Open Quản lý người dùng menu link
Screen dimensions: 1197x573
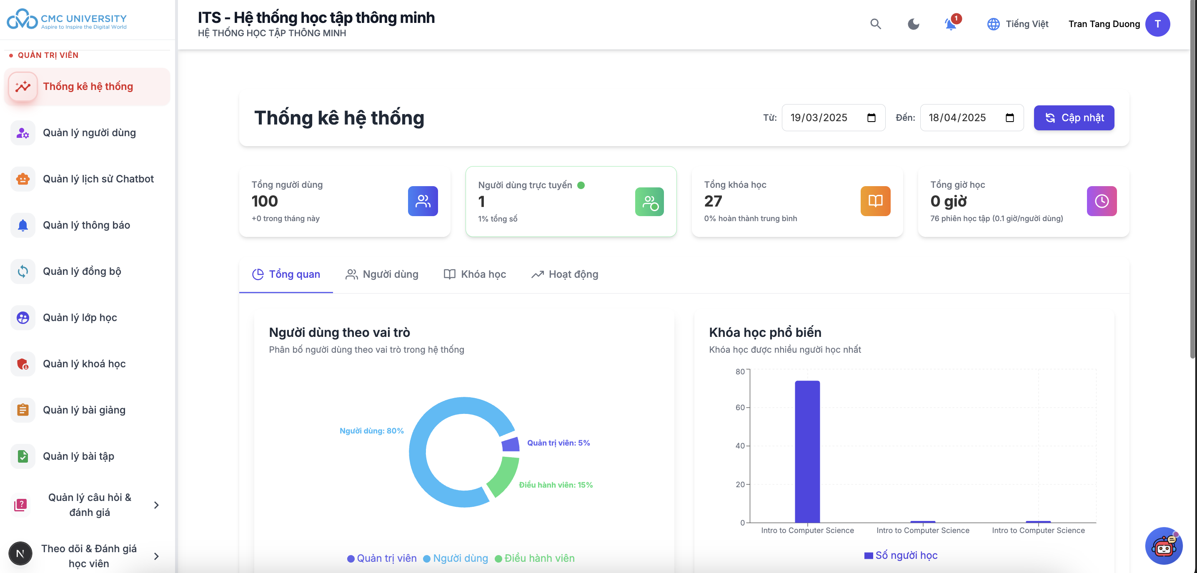[89, 133]
